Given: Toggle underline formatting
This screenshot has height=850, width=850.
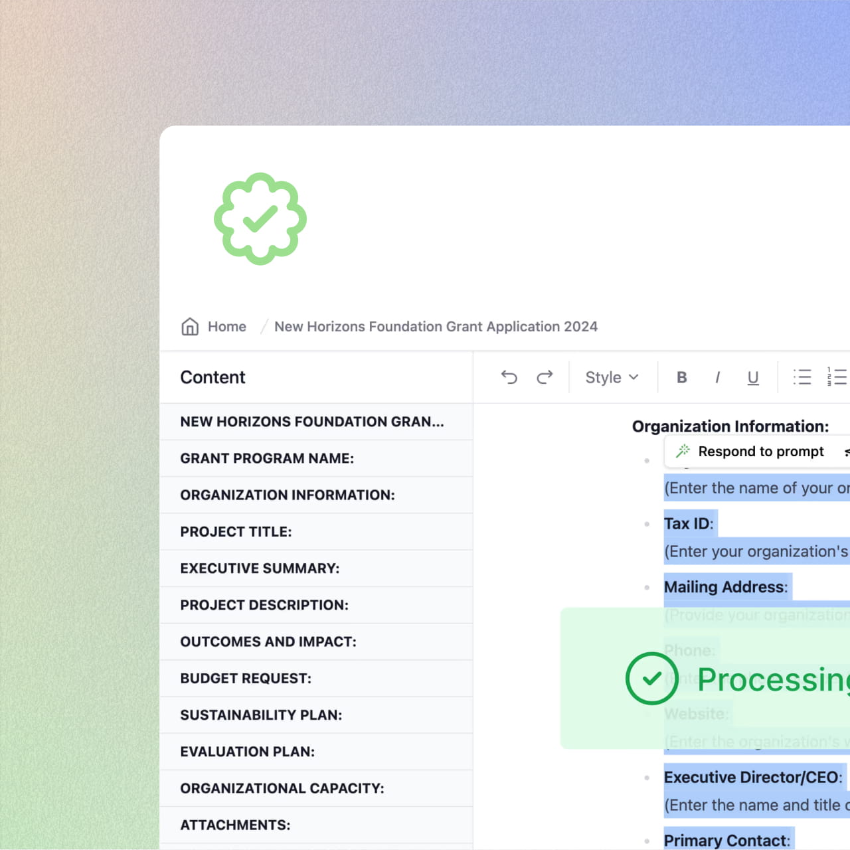Looking at the screenshot, I should coord(752,377).
